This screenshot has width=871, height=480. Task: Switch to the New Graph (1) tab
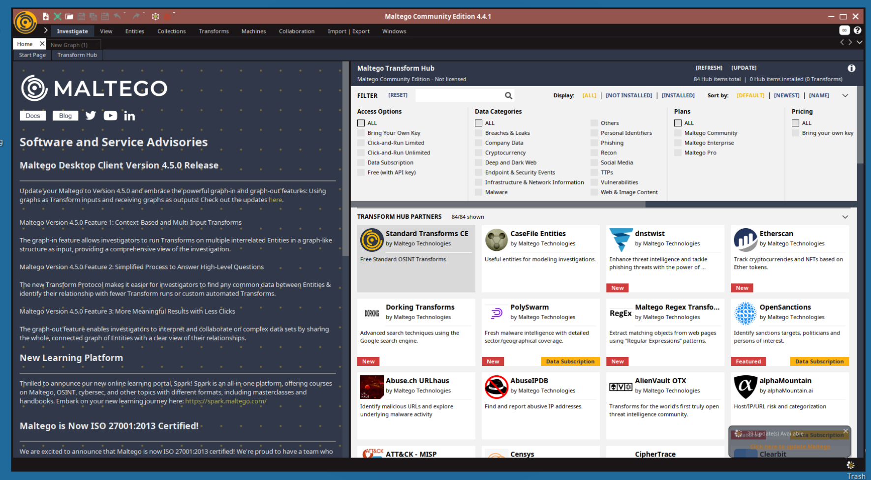tap(69, 45)
